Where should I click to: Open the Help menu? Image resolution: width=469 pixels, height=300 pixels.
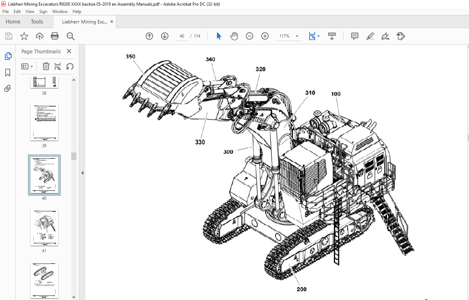[77, 12]
